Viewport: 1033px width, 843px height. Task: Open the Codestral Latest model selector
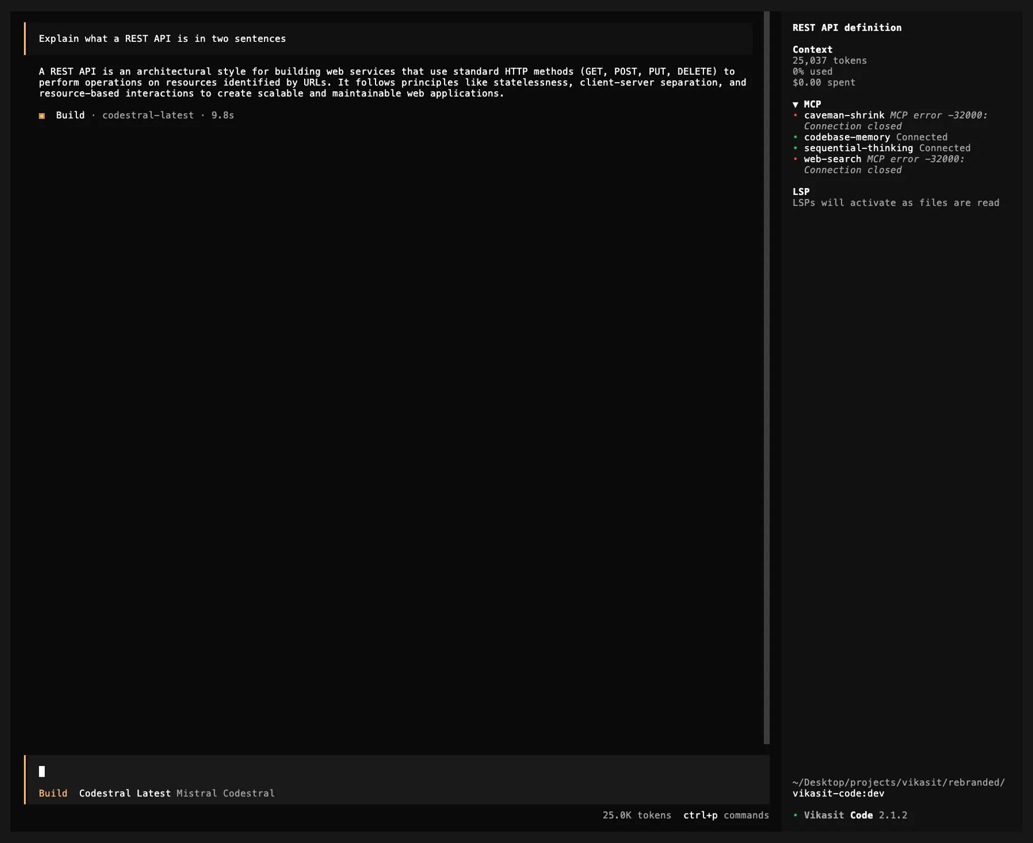pyautogui.click(x=125, y=793)
